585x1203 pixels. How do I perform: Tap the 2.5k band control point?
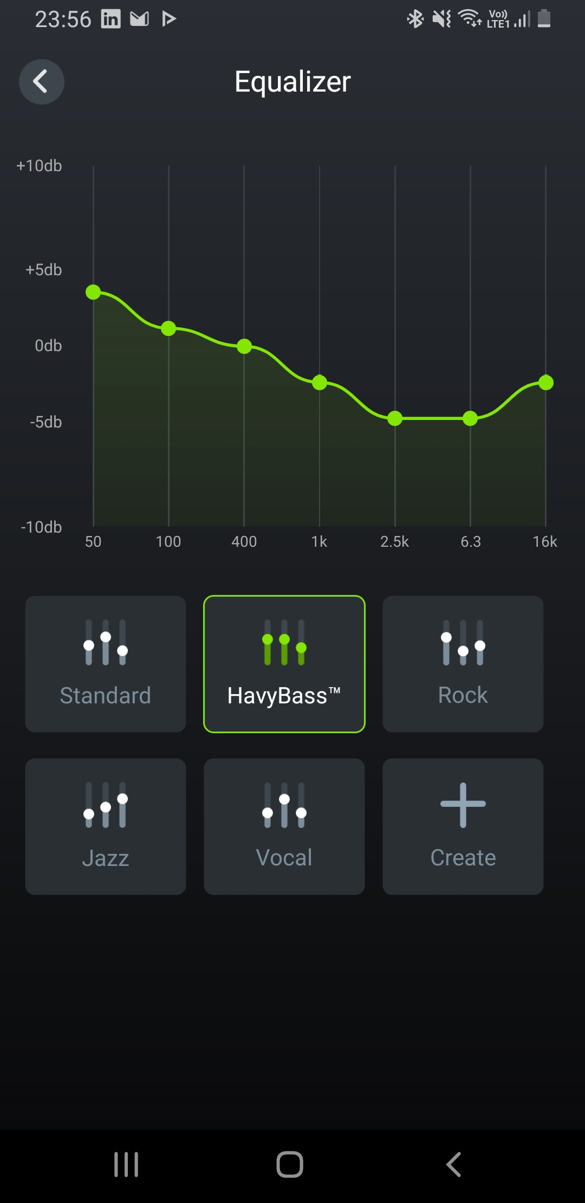pyautogui.click(x=395, y=418)
